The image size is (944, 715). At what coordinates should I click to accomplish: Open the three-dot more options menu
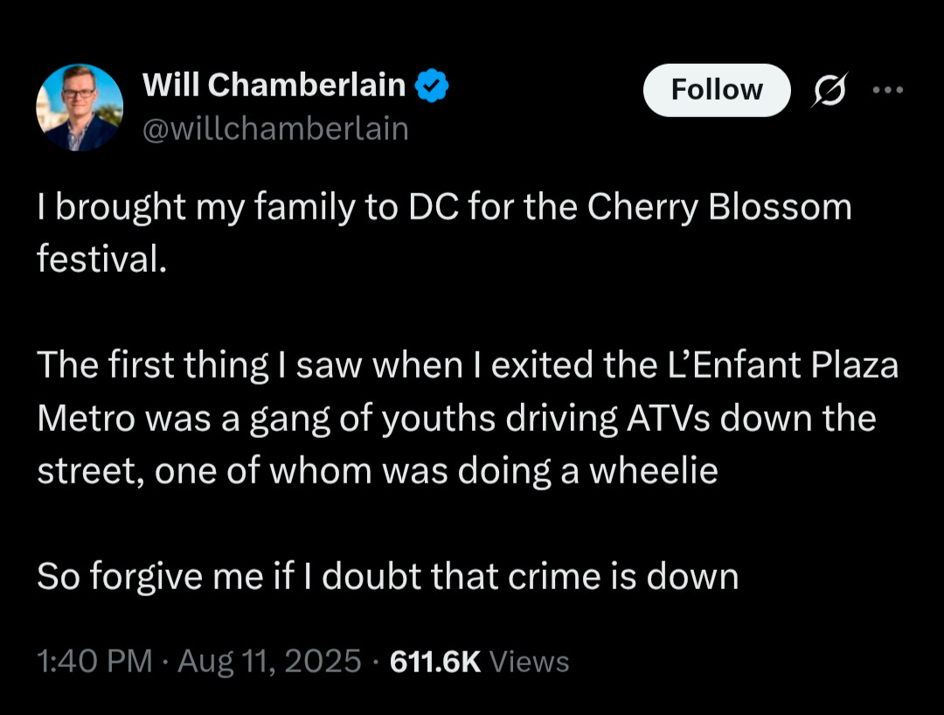[x=889, y=90]
